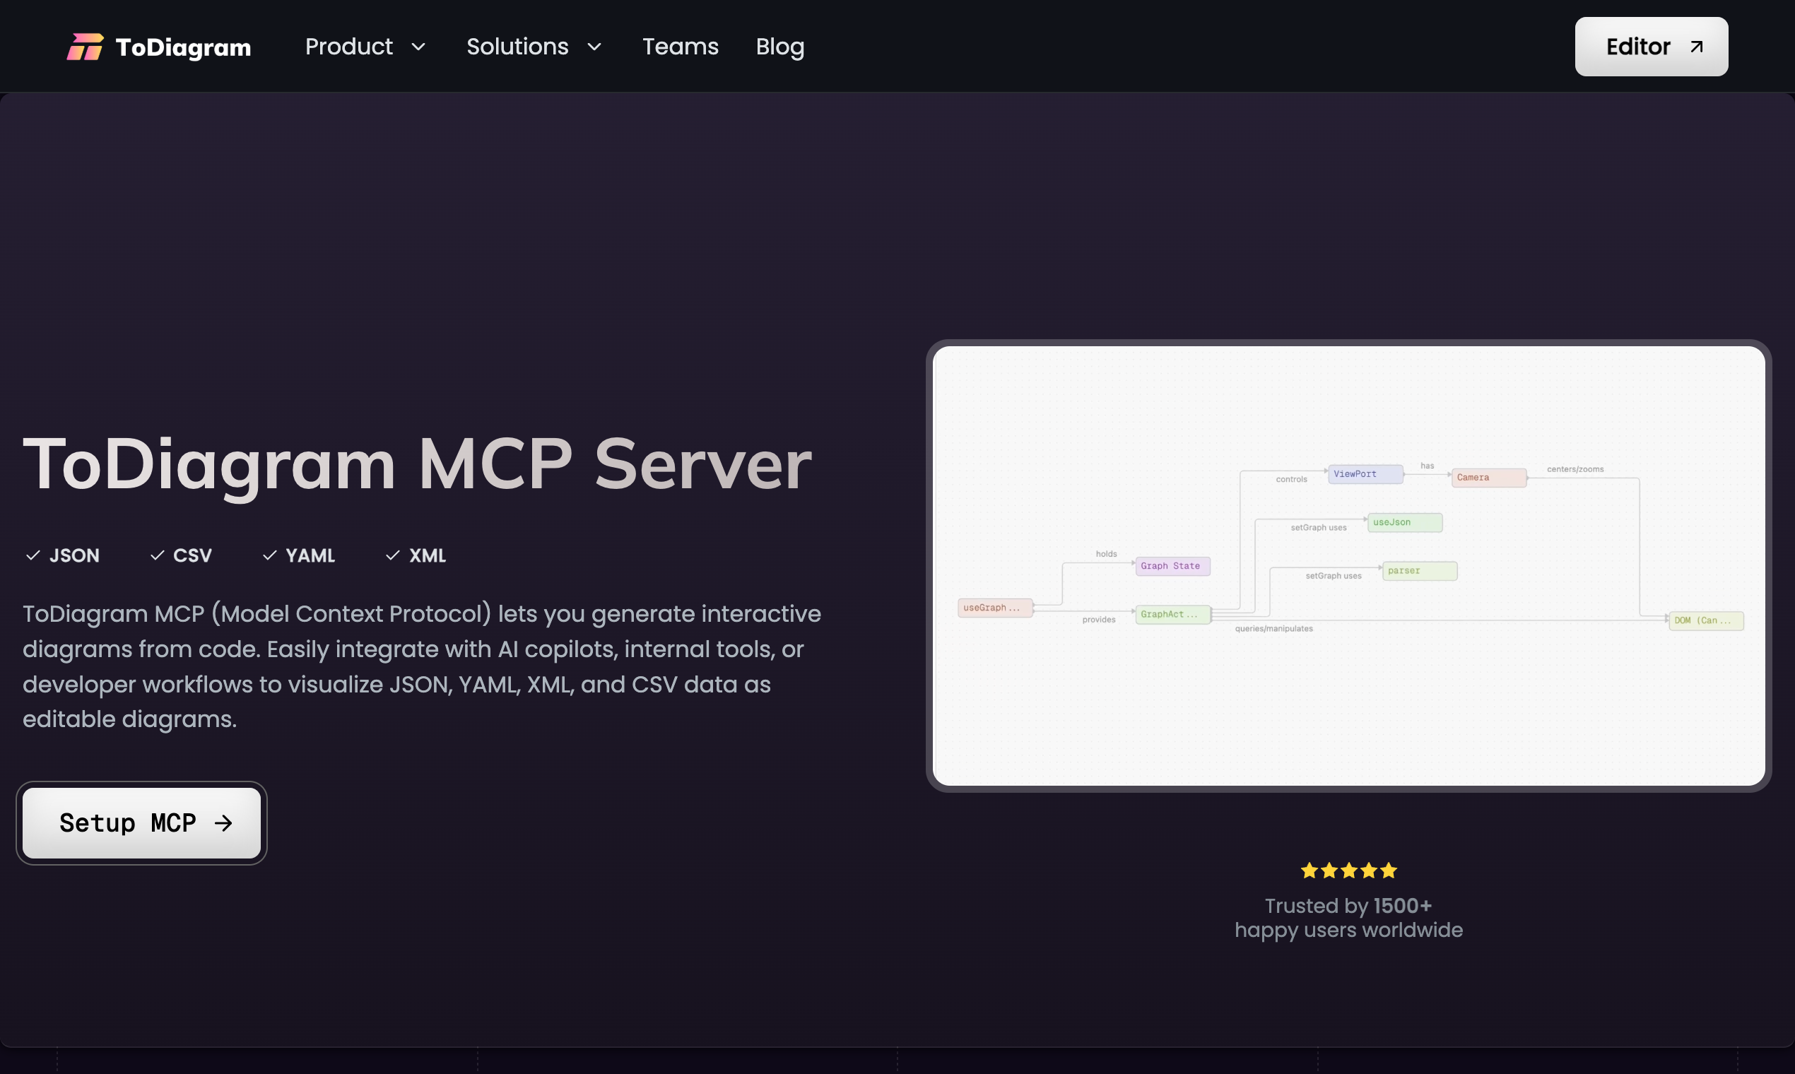The image size is (1795, 1074).
Task: Open the ToDiagram home link text
Action: [x=183, y=48]
